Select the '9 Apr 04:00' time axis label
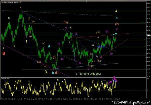Viewport: 151px width, 105px height. [x=19, y=99]
